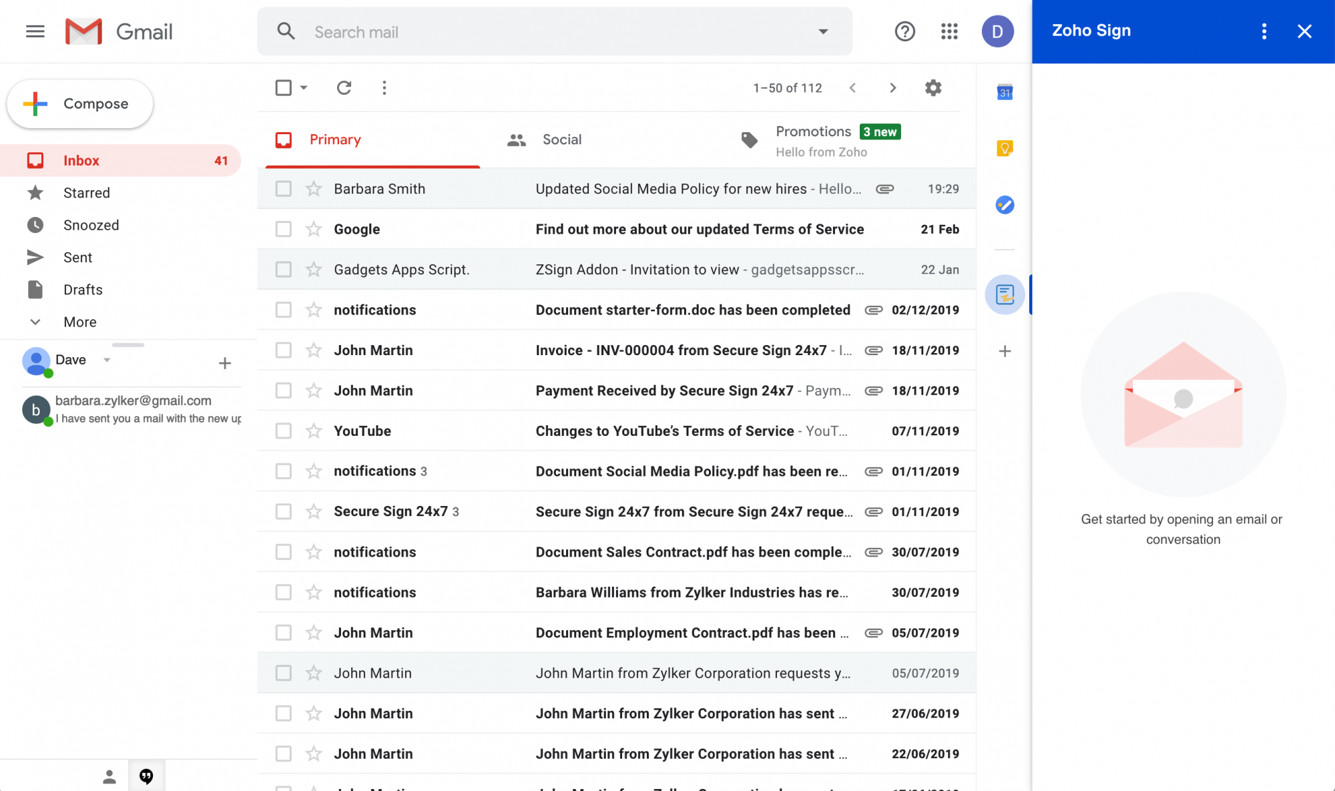Viewport: 1335px width, 791px height.
Task: Open Google Tasks side panel icon
Action: coord(1005,204)
